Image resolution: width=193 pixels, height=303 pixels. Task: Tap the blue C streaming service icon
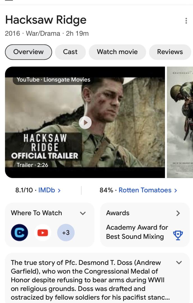19,232
